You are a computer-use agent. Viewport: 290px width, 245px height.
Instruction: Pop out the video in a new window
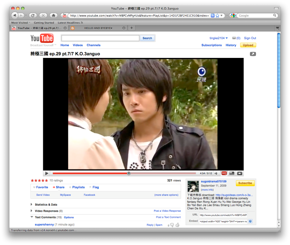(253, 54)
